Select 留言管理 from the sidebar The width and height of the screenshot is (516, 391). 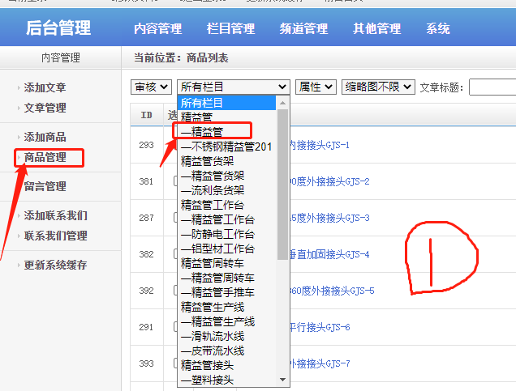tap(45, 186)
